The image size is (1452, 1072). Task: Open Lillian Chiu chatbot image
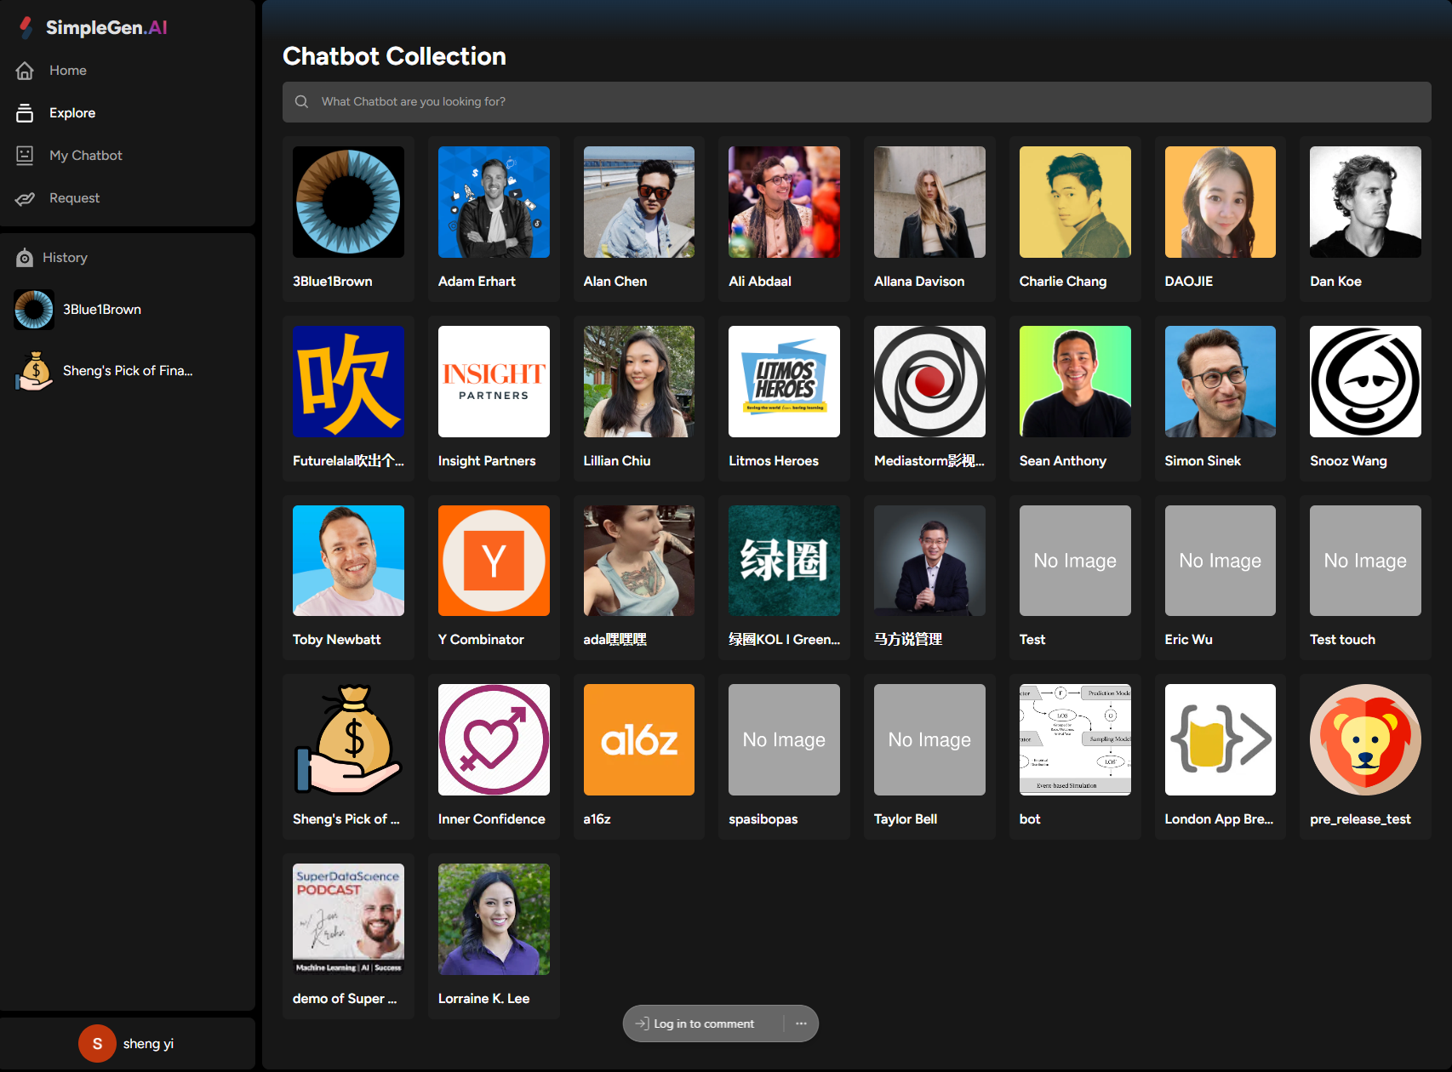(x=638, y=381)
